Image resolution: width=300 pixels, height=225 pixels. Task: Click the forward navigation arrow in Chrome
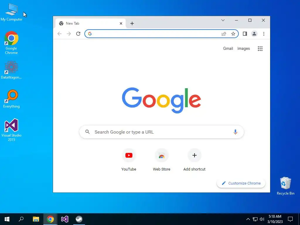tap(69, 34)
